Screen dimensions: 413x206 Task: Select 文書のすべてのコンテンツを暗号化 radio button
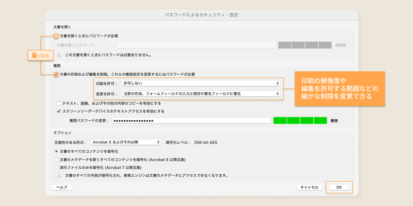56,152
